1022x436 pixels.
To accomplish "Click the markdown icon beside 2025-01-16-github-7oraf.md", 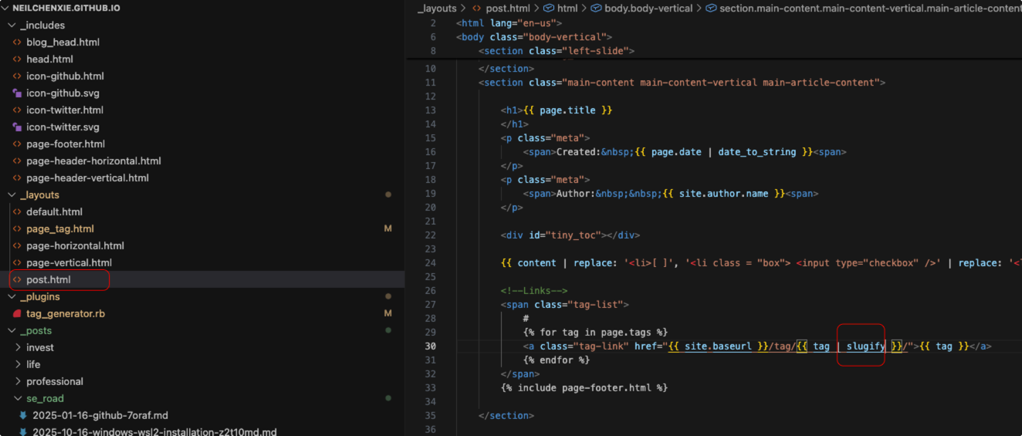I will pyautogui.click(x=23, y=416).
